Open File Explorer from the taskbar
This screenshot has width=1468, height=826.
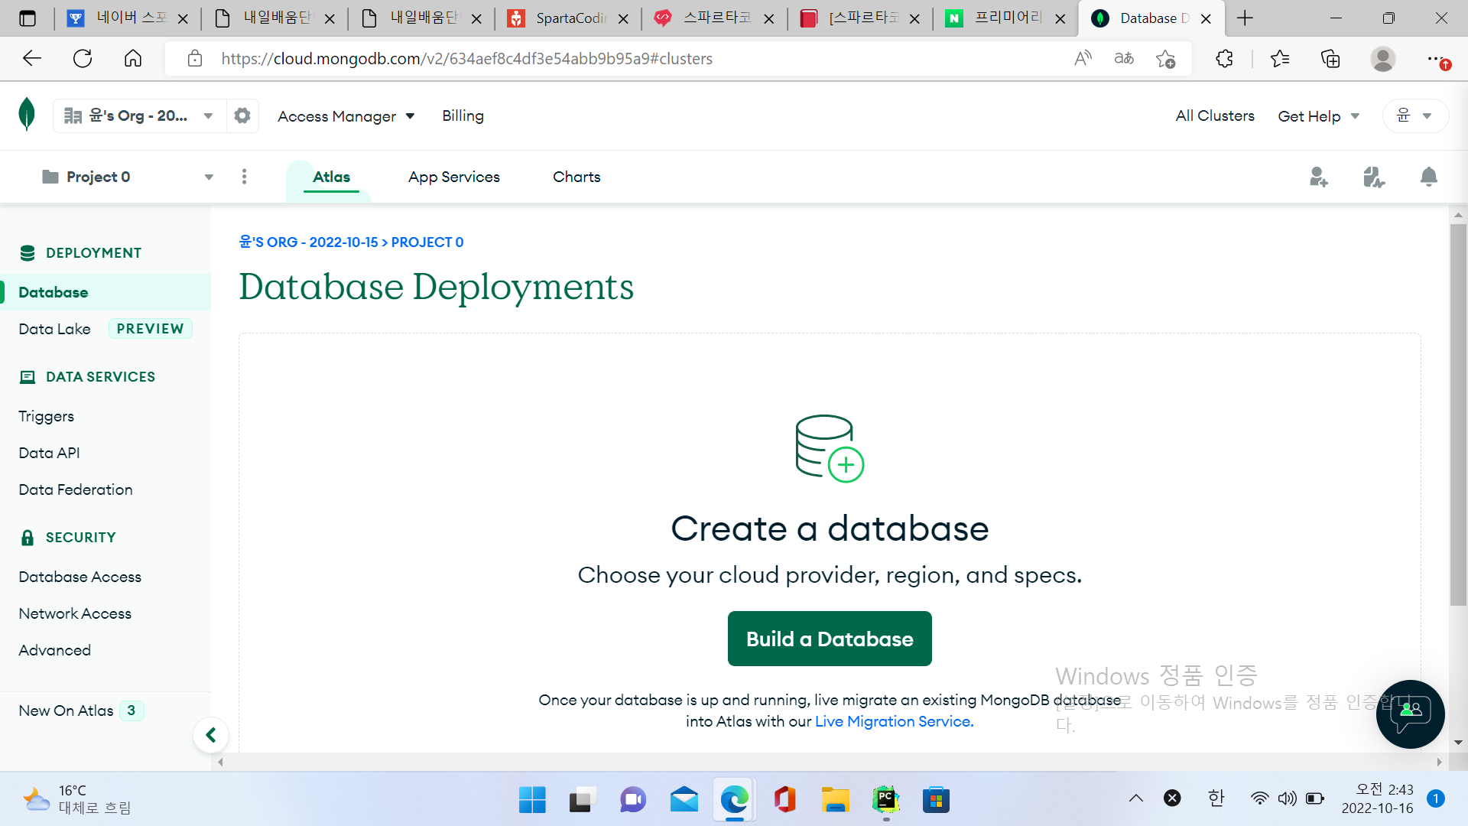click(835, 800)
